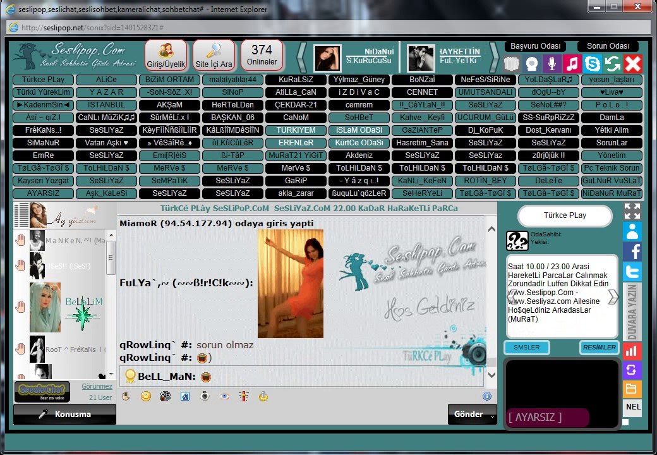Image resolution: width=657 pixels, height=455 pixels.
Task: Open the Sorun Odası button
Action: click(x=608, y=46)
